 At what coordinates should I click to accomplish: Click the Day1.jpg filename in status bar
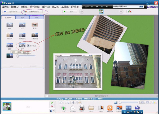60,99
